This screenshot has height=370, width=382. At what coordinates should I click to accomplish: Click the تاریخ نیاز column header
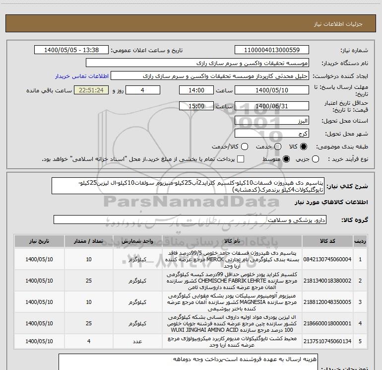39,241
